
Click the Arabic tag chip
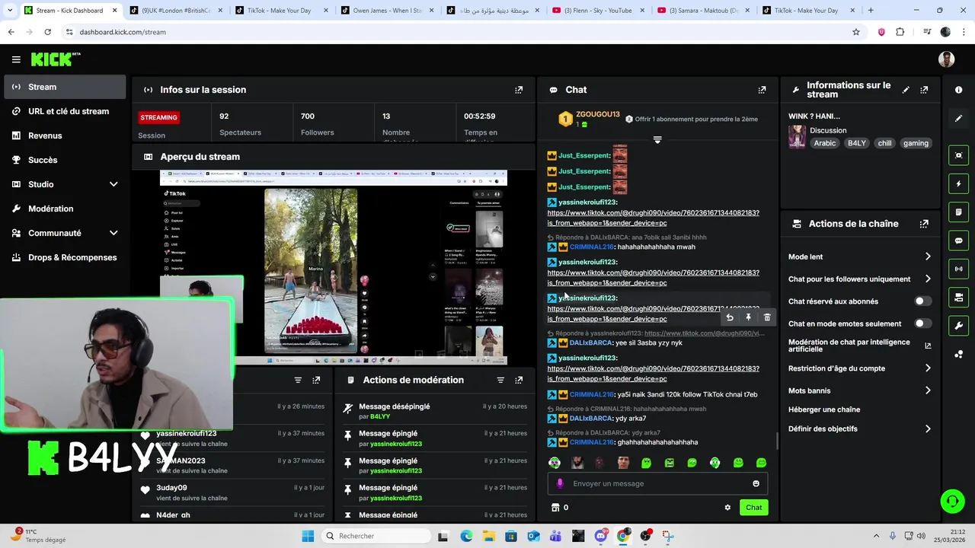click(824, 143)
